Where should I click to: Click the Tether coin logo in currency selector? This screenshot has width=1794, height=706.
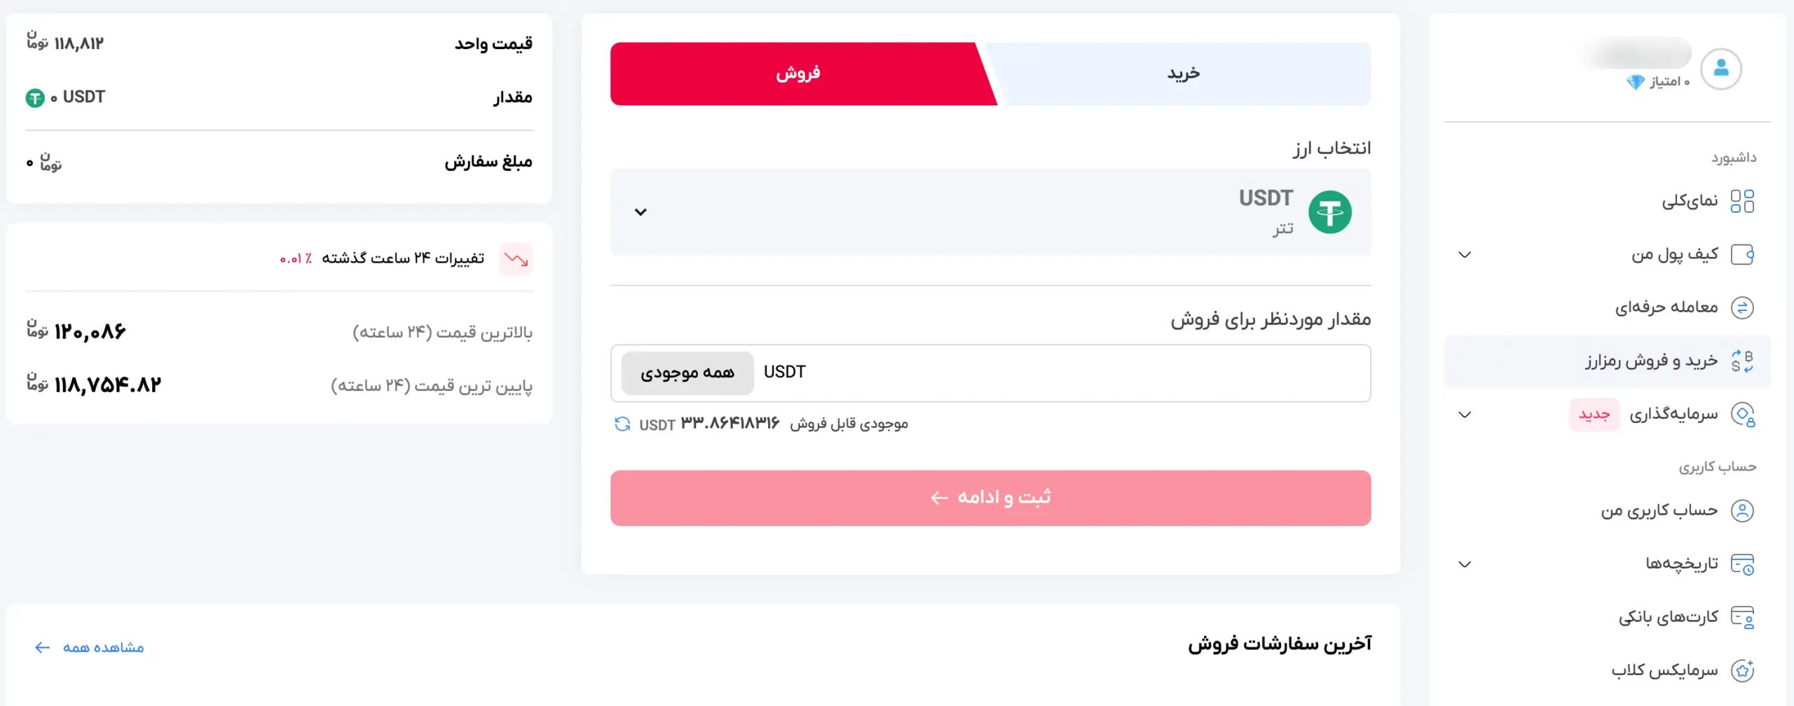(1329, 212)
